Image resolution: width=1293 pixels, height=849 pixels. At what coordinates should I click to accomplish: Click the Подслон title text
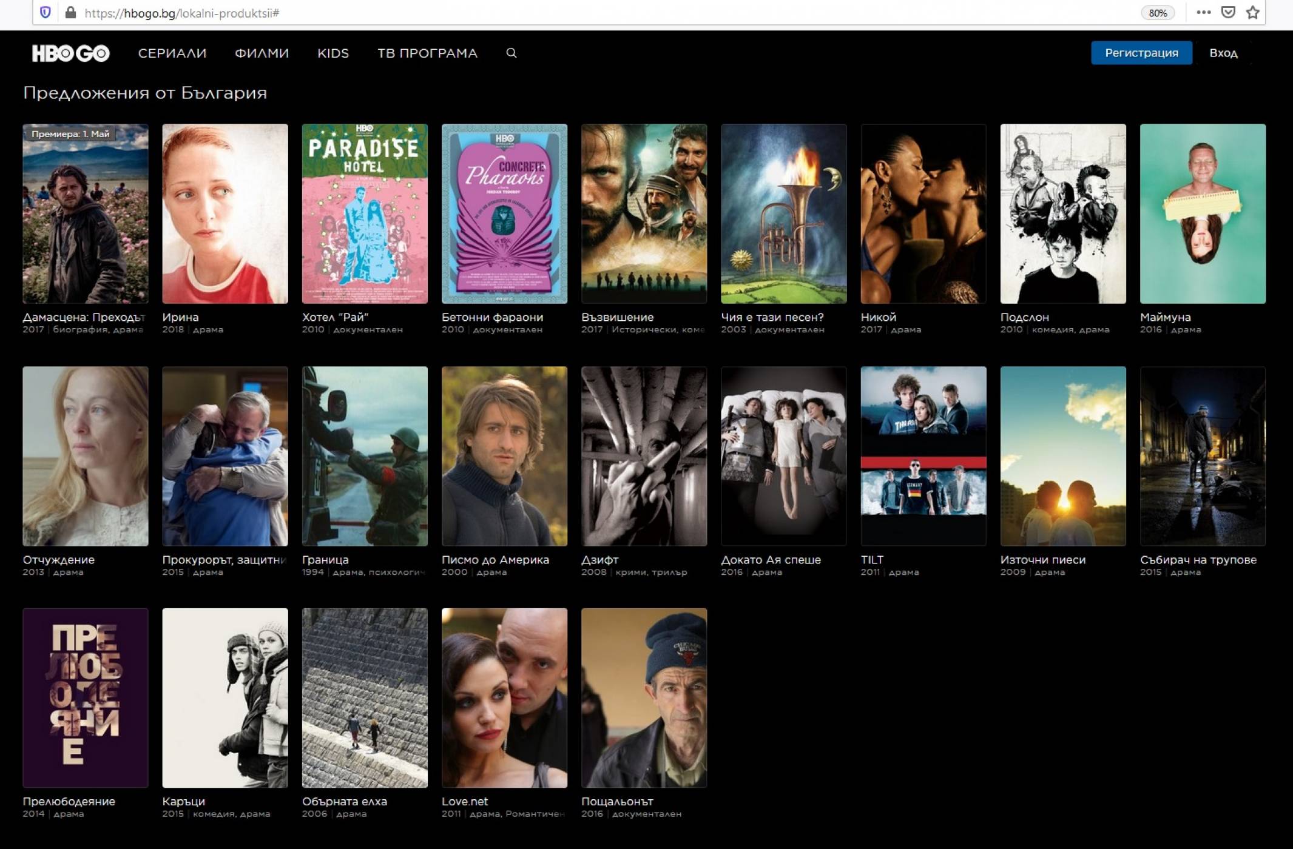(x=1024, y=317)
